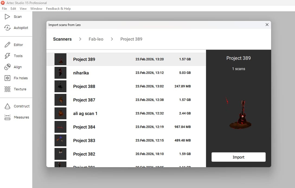295x188 pixels.
Task: Go to Scanners breadcrumb
Action: [62, 39]
